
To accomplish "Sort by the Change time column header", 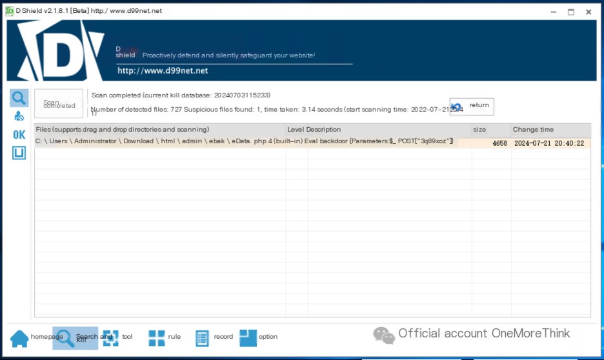I will point(551,130).
